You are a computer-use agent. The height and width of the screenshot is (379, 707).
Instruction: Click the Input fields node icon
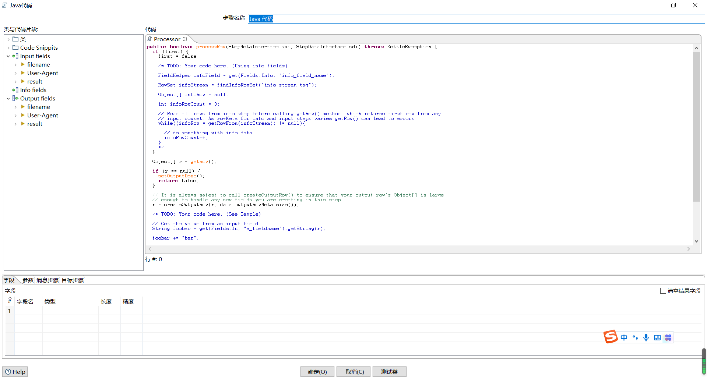click(x=15, y=56)
